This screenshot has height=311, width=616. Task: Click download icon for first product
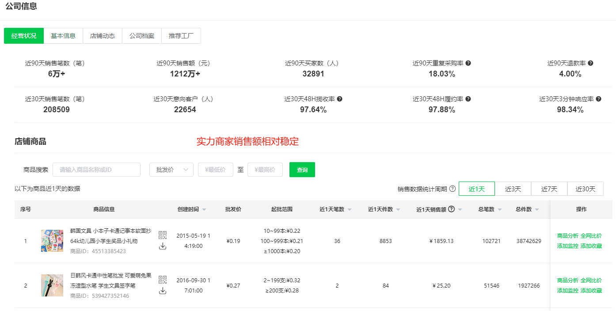(x=163, y=246)
